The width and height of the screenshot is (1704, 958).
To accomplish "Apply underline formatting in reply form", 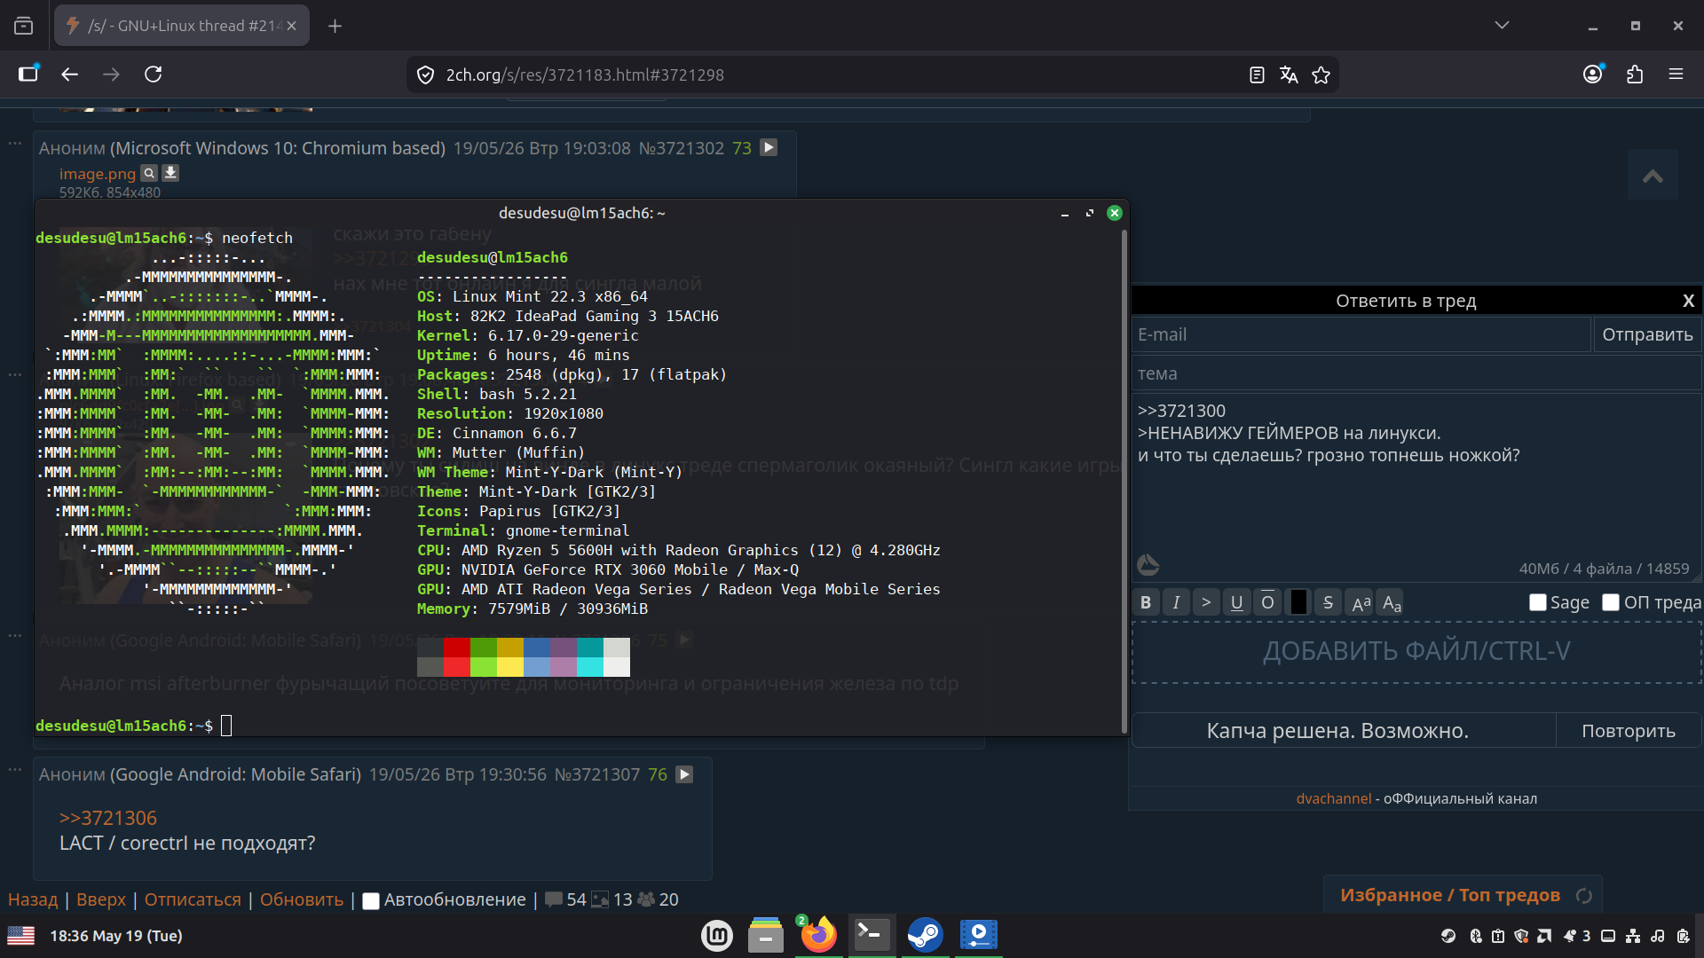I will (x=1236, y=603).
